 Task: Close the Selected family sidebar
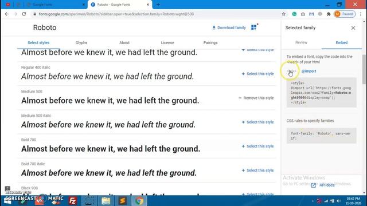pyautogui.click(x=353, y=28)
